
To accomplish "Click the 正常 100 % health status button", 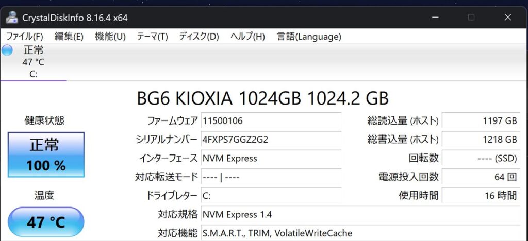I will (x=46, y=154).
